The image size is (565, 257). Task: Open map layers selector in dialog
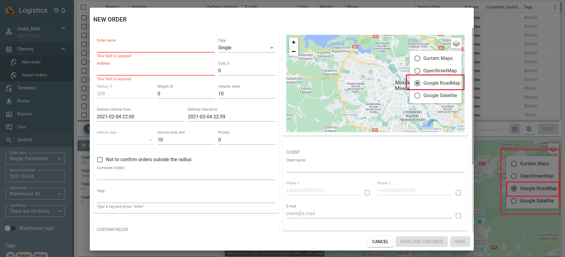tap(456, 43)
